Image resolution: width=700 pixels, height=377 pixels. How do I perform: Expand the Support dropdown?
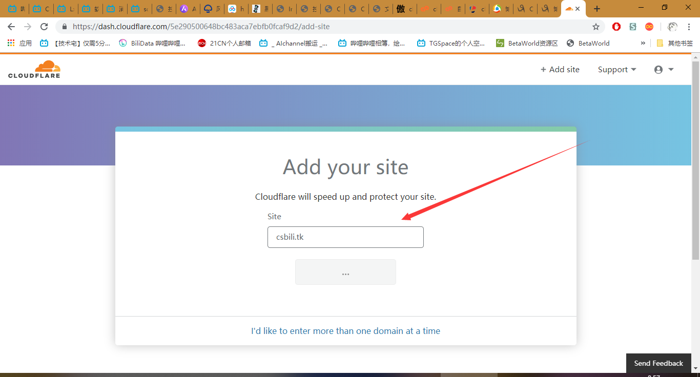pos(616,70)
